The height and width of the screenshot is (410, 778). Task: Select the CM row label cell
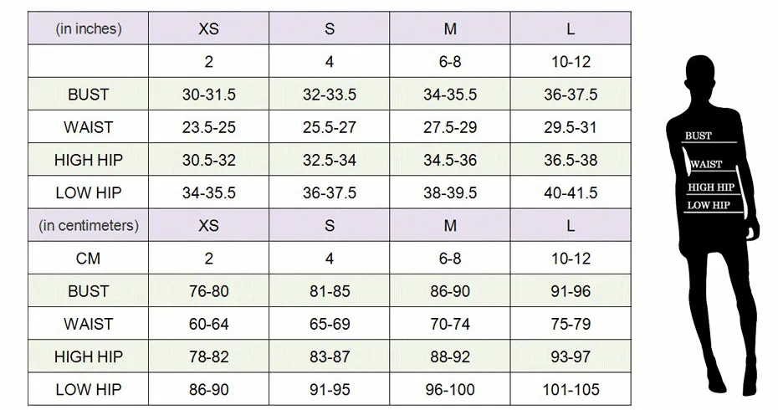point(89,259)
